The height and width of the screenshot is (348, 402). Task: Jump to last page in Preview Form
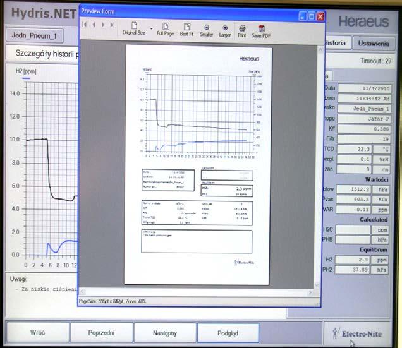(113, 25)
